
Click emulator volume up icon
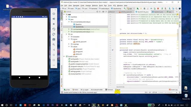pos(54,19)
